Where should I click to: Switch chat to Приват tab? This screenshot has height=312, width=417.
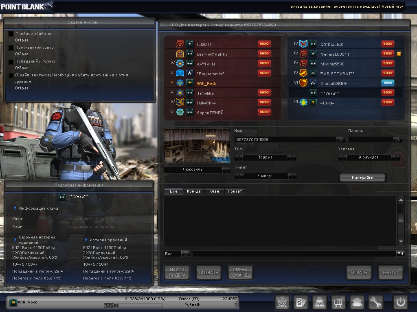click(235, 191)
